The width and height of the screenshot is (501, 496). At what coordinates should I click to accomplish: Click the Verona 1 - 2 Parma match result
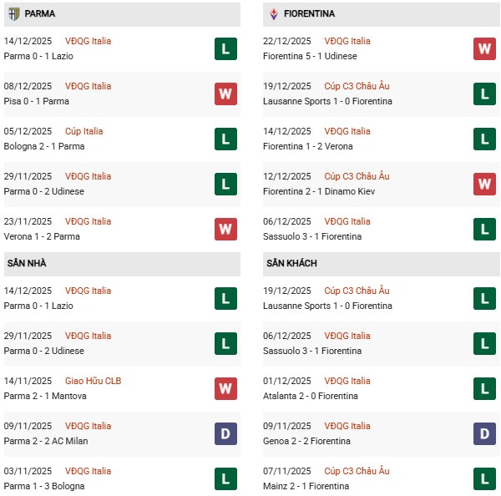click(43, 236)
